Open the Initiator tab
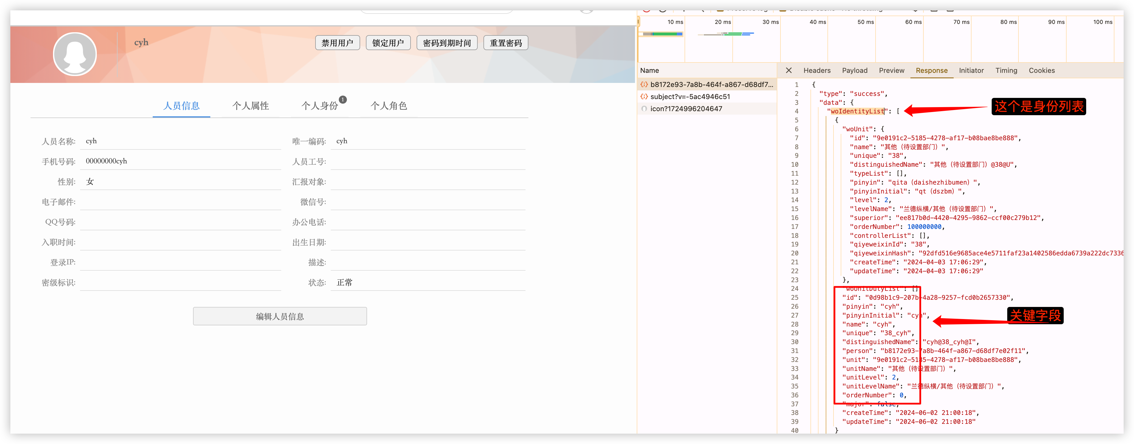This screenshot has height=444, width=1134. [x=971, y=71]
